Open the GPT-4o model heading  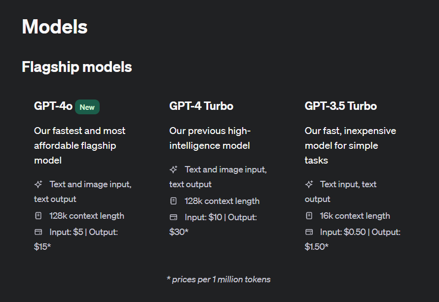53,106
